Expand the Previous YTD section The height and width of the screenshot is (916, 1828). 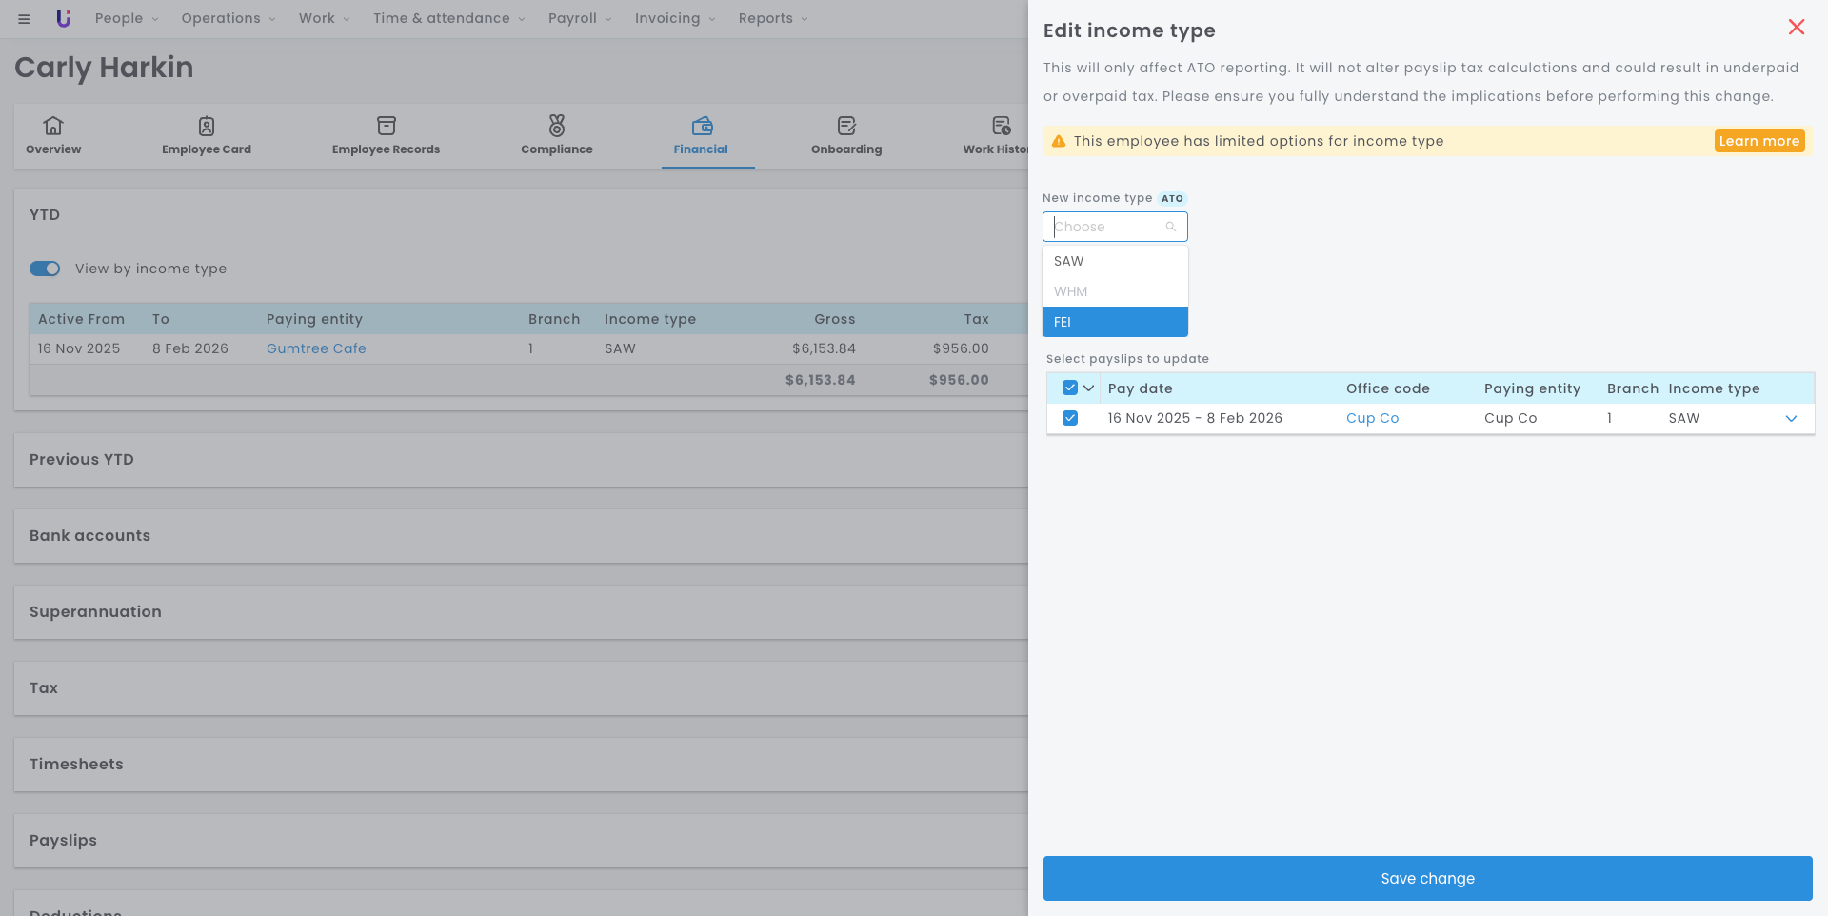tap(522, 460)
